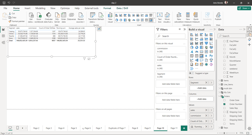
Task: Refresh the data model
Action: (101, 16)
